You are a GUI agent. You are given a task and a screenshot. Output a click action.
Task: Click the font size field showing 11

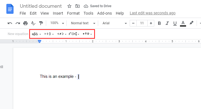click(142, 23)
